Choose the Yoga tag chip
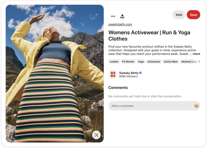The image size is (207, 148). click(141, 62)
